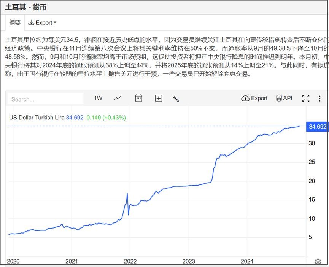Viewport: 329px width, 267px height.
Task: Click the 0.149 (+0.43%) change value
Action: coord(106,118)
